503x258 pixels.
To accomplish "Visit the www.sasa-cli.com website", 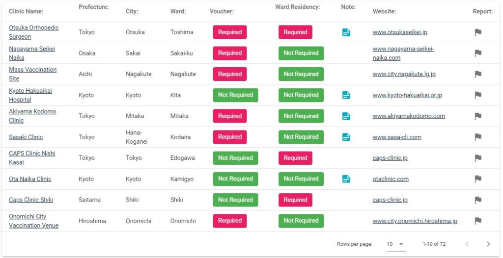I will pyautogui.click(x=397, y=137).
